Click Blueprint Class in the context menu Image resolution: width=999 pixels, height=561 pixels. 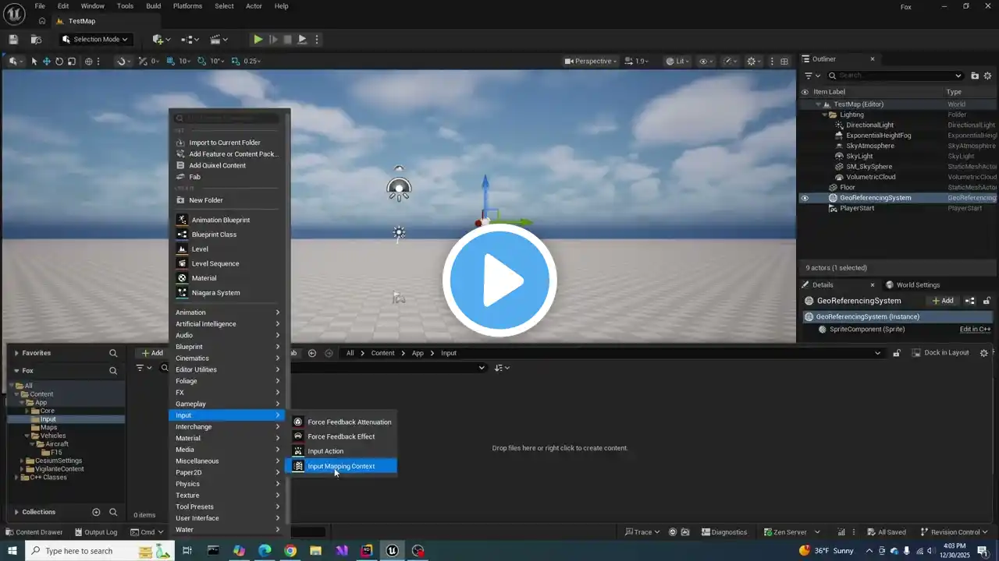tap(214, 235)
